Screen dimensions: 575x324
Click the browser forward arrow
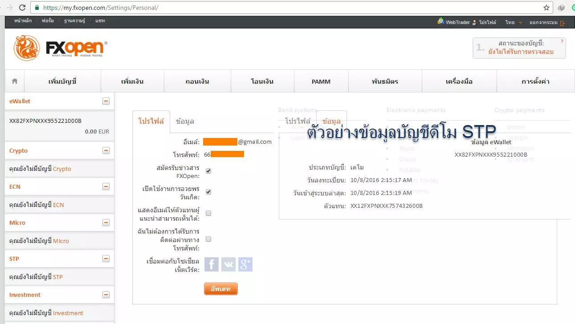click(x=10, y=8)
